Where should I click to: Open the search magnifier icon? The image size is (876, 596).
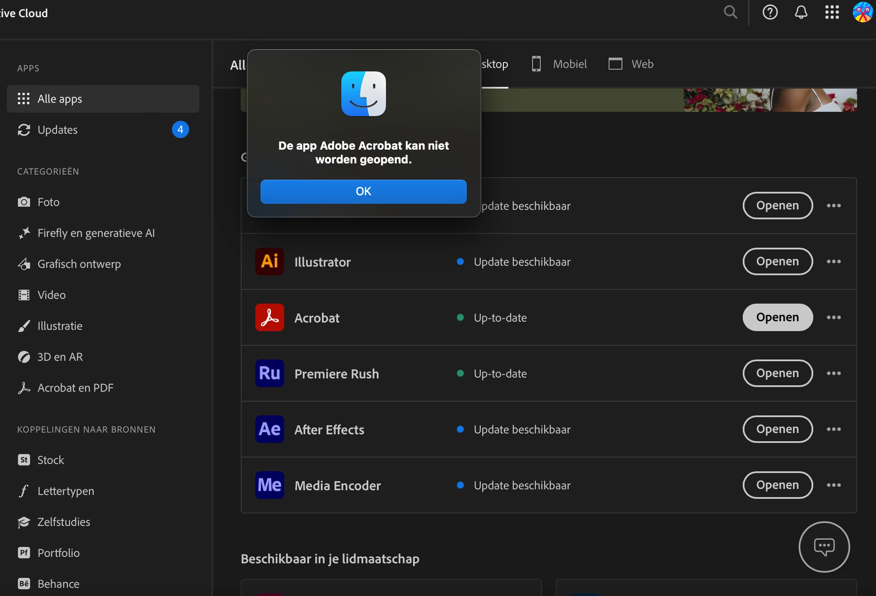pyautogui.click(x=730, y=12)
